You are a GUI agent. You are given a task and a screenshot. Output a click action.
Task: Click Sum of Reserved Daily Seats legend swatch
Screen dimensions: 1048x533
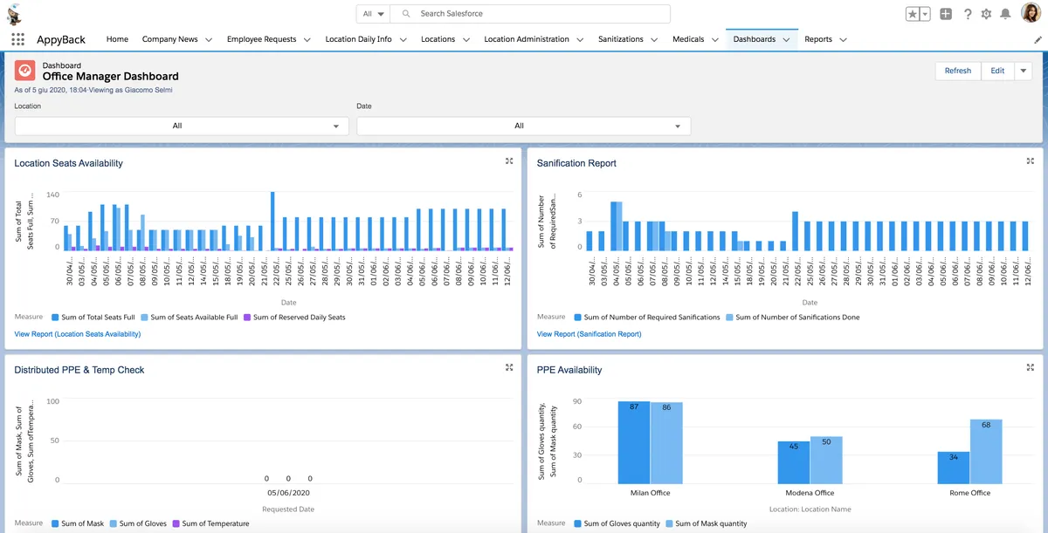247,318
